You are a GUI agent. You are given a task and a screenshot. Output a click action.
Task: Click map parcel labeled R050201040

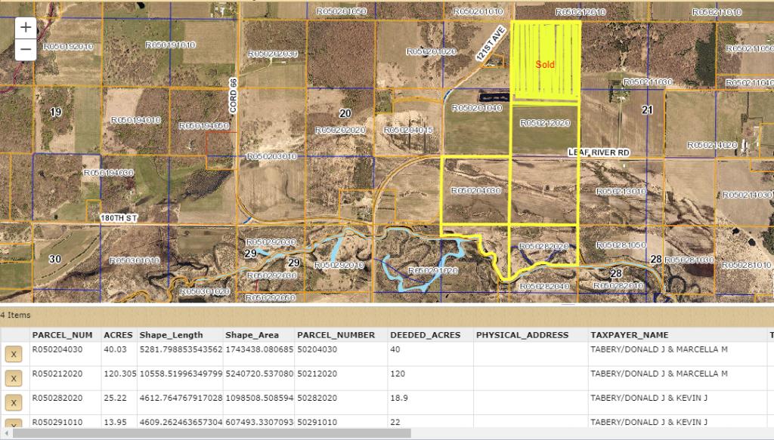[x=477, y=108]
